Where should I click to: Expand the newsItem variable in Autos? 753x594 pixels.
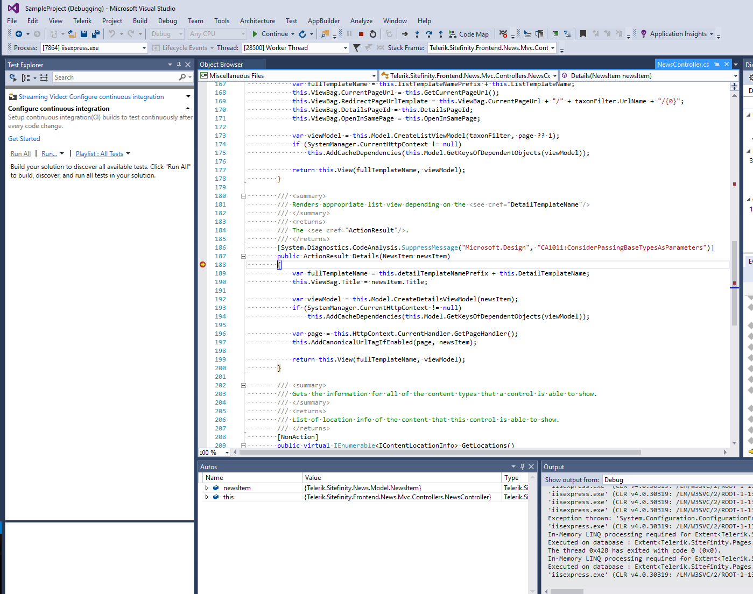click(207, 488)
